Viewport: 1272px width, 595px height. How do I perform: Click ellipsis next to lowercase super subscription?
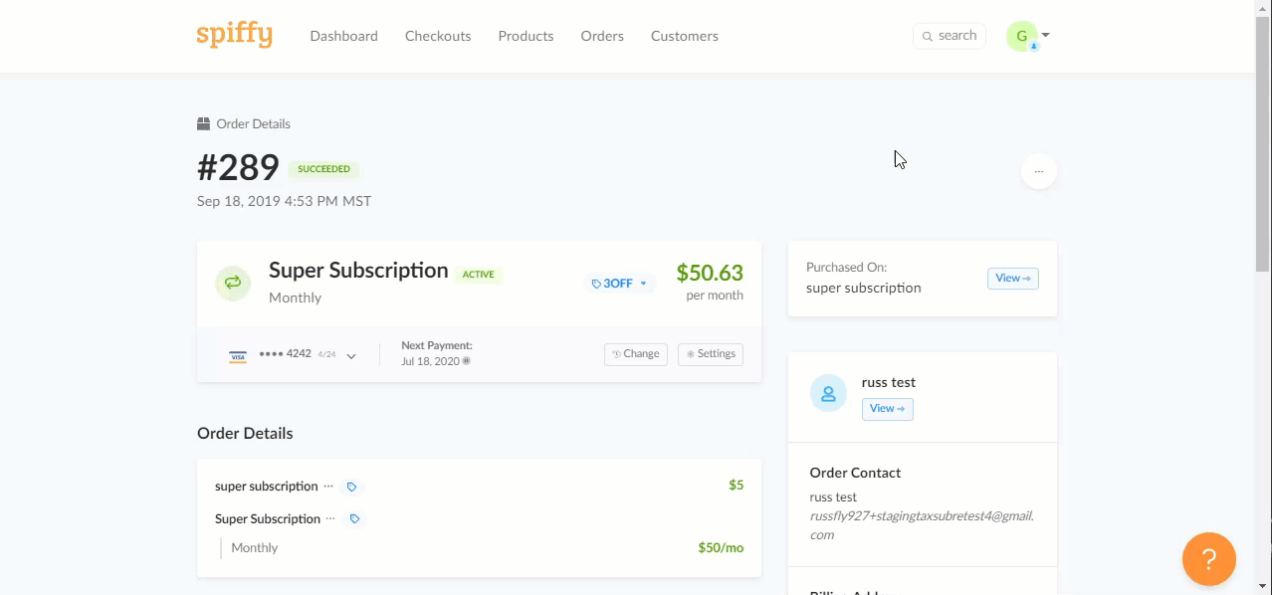pyautogui.click(x=328, y=487)
